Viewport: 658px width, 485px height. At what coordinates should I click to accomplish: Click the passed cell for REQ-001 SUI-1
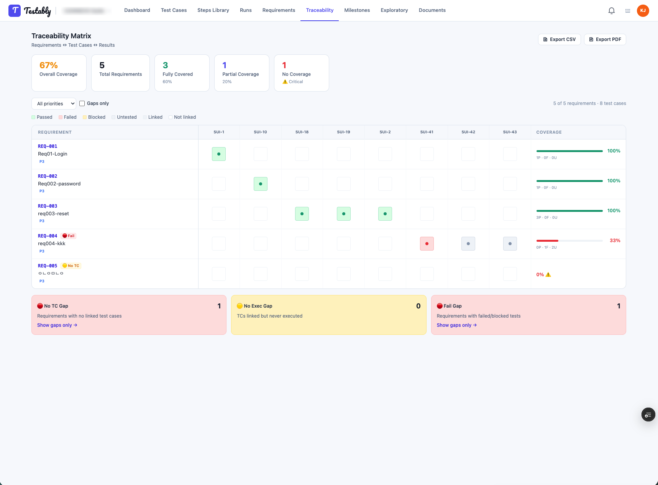[x=219, y=154]
